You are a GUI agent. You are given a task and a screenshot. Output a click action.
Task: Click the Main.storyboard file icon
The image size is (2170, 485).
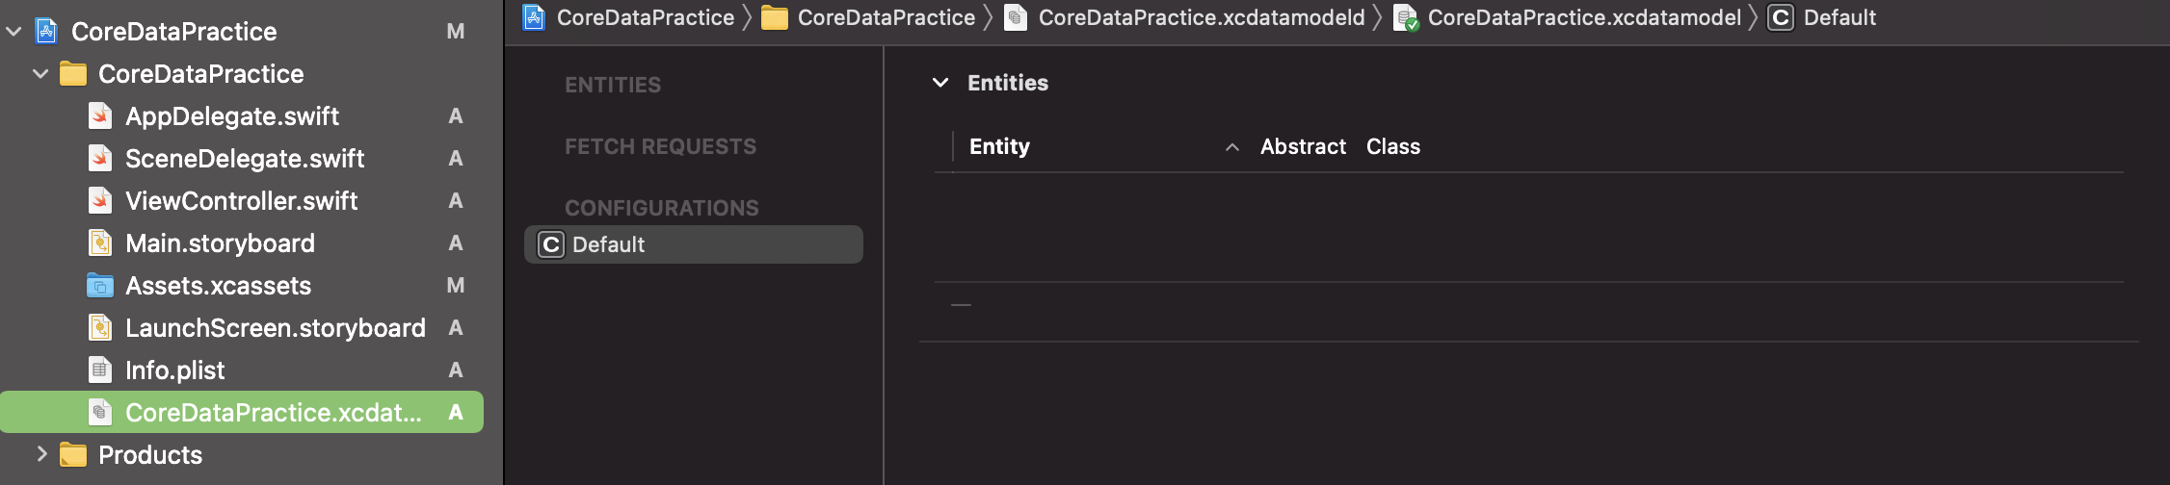[x=100, y=243]
